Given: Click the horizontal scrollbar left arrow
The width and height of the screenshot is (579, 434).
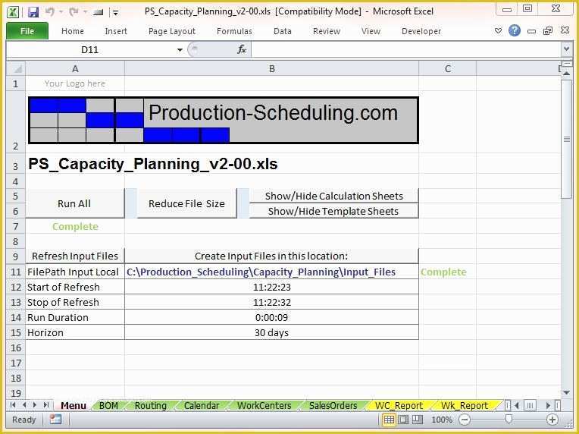Looking at the screenshot, I should [517, 405].
